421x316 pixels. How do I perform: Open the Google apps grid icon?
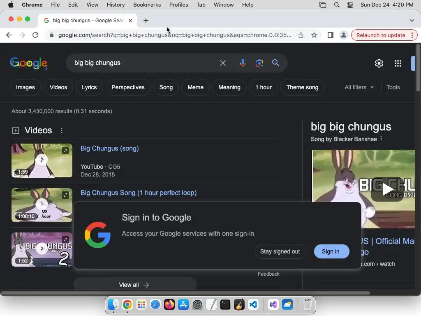coord(398,63)
